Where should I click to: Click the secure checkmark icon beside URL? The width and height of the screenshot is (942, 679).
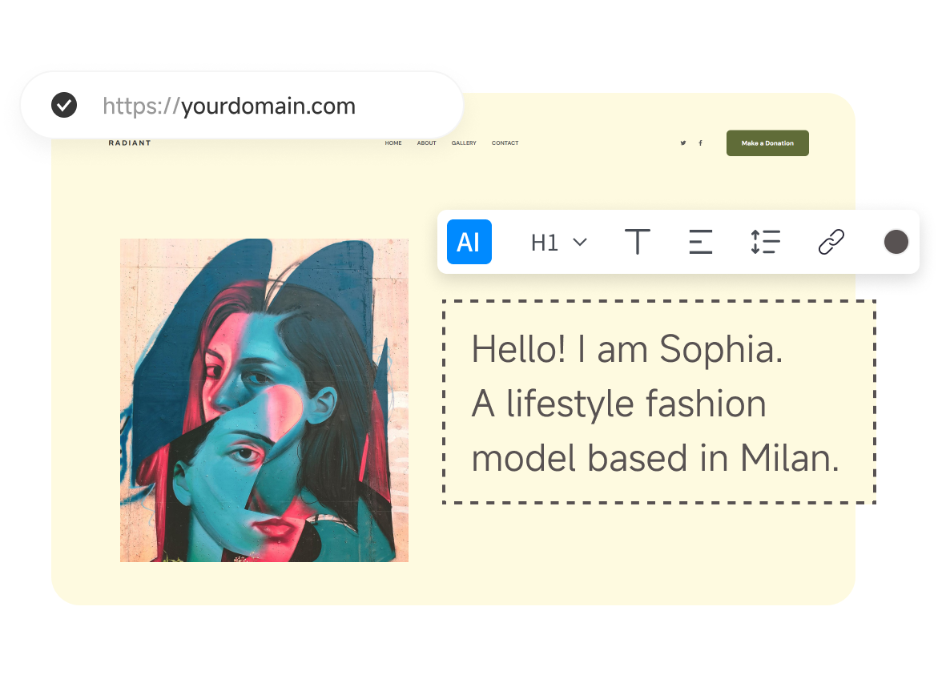(x=64, y=106)
